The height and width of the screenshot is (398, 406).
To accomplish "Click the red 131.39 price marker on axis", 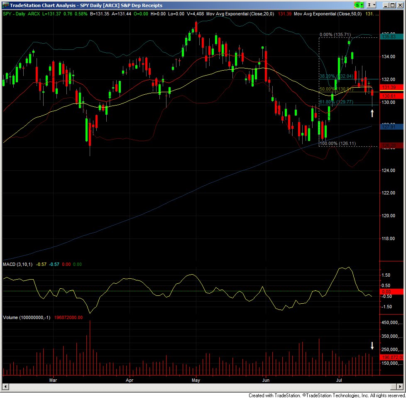I will click(x=391, y=87).
